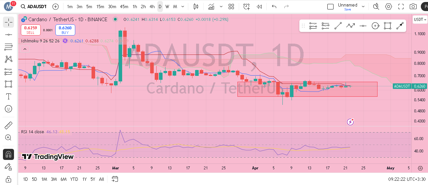Open the Gann and Fibonacci tools in left sidebar
The image size is (428, 185).
8,47
